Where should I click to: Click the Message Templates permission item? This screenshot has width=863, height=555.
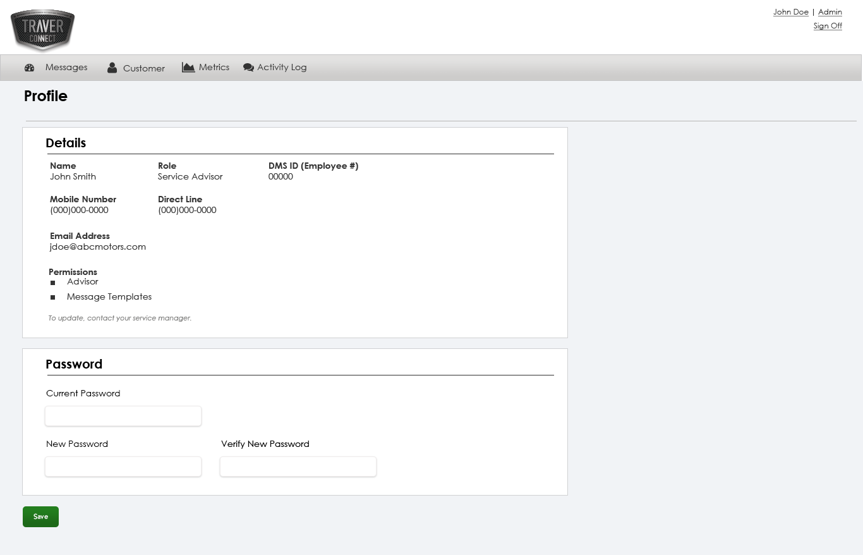pos(109,296)
